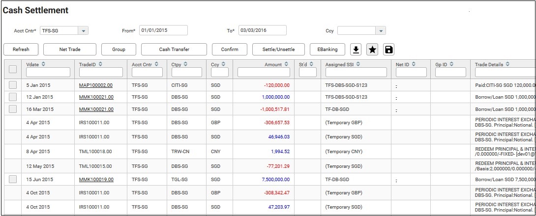Click TML100015.00 trade ID
This screenshot has width=536, height=216.
pyautogui.click(x=95, y=166)
